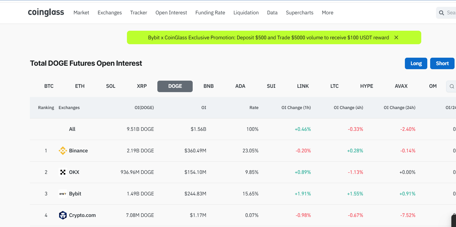
Task: Open the Market menu
Action: point(81,13)
